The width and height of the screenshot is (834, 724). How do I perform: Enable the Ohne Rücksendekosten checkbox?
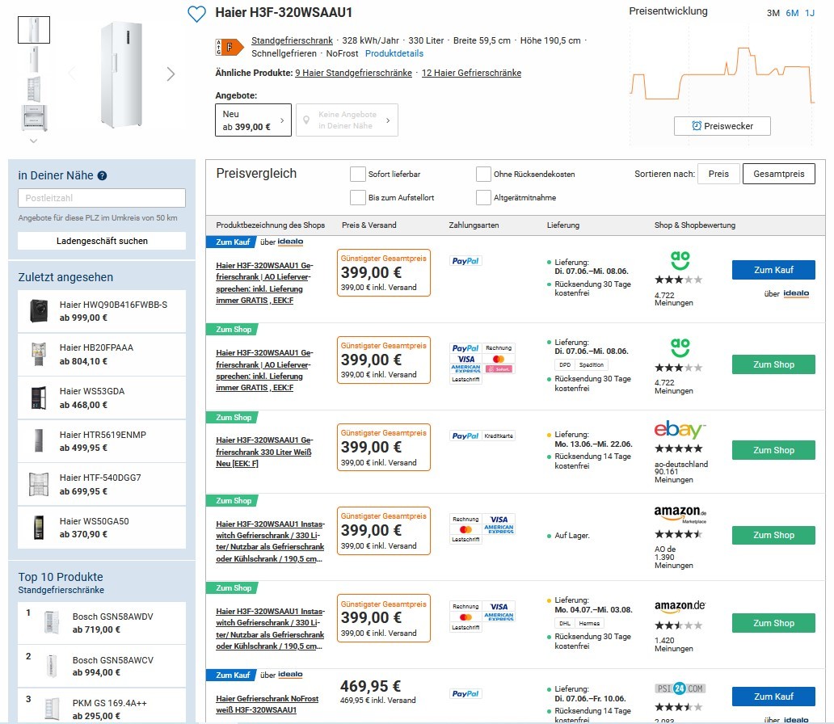pos(483,174)
